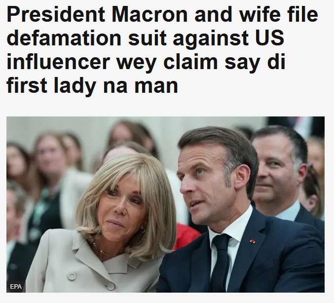Click the thin necklace on the blonde woman
Viewport: 334px width, 303px height.
tap(102, 252)
